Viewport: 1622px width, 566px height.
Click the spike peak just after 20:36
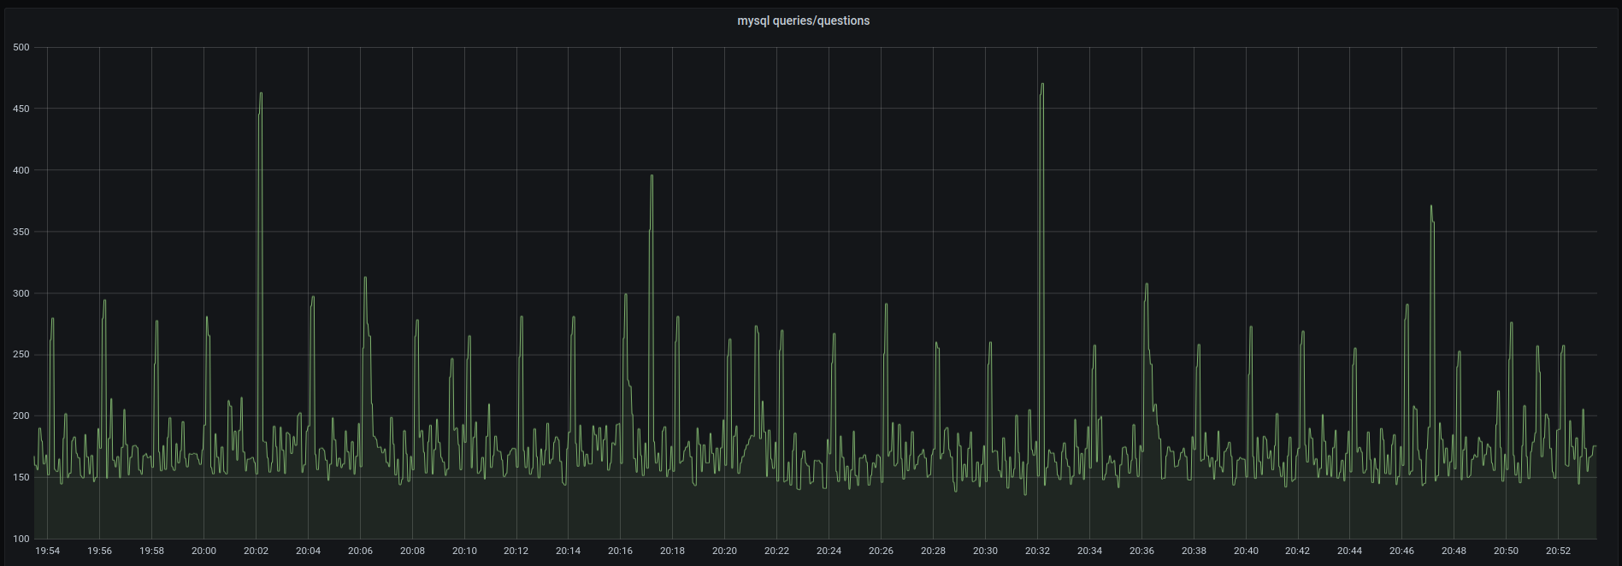point(1147,285)
